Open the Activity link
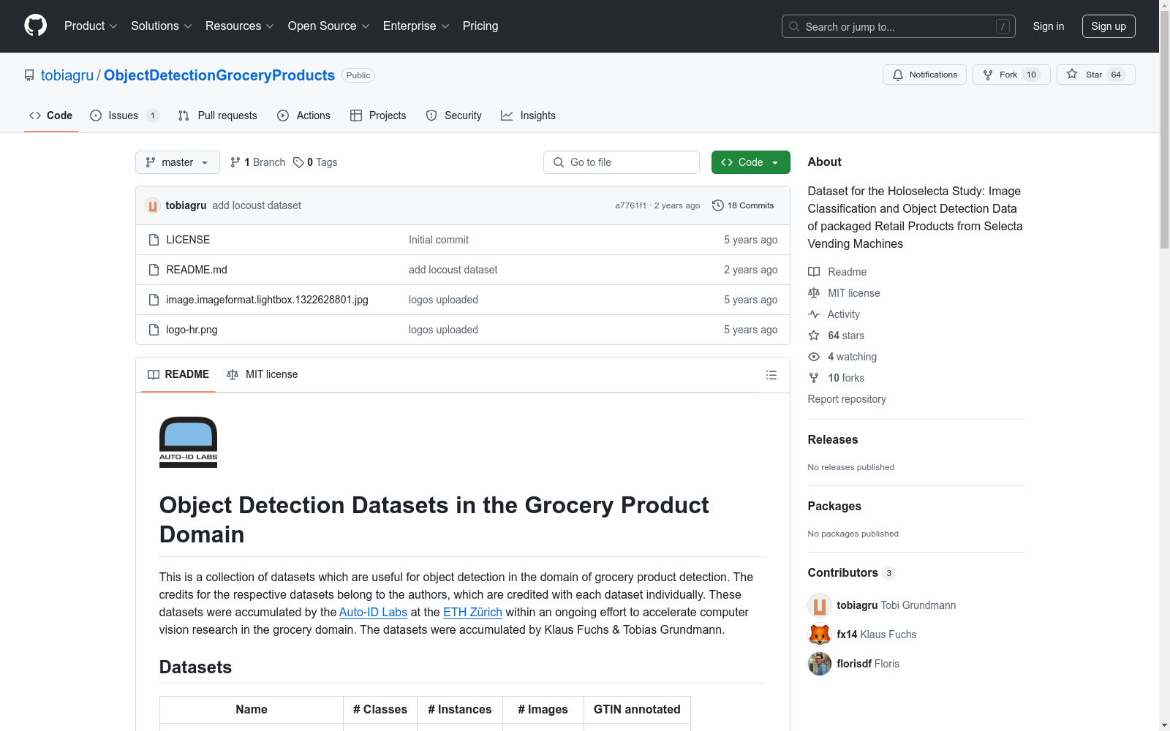1170x731 pixels. point(834,314)
